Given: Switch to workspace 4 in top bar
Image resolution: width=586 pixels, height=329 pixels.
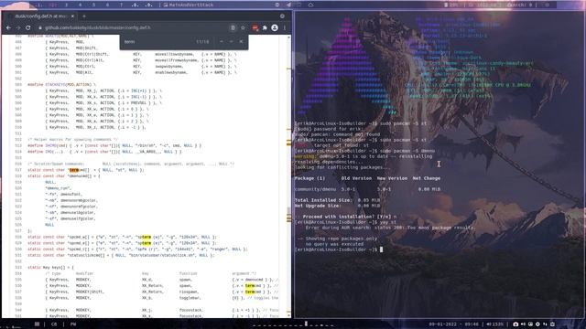Looking at the screenshot, I should [x=80, y=5].
